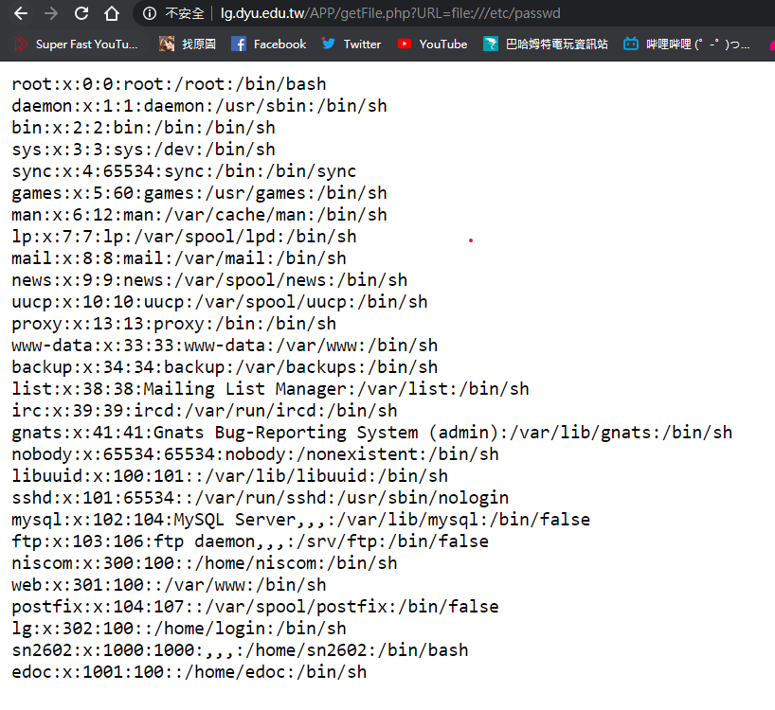Click the lg:x:302:100 line
This screenshot has height=710, width=775.
click(x=179, y=629)
